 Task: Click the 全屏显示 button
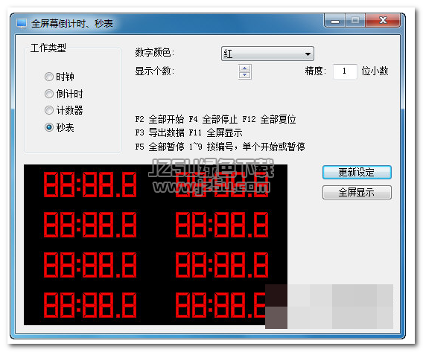click(357, 192)
